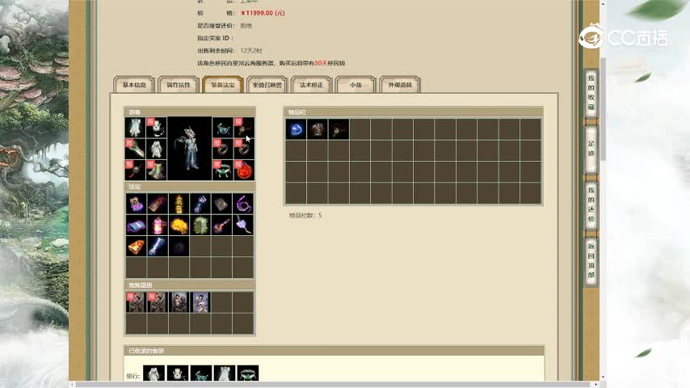Inspect the purple lute treasure icon
Viewport: 690px width, 388px height.
(221, 225)
